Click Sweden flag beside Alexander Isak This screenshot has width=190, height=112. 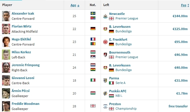pyautogui.click(x=93, y=13)
